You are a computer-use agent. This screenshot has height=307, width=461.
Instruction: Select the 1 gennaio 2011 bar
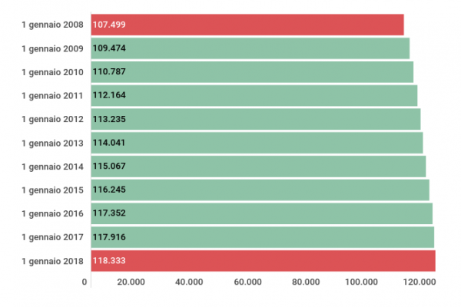(x=254, y=95)
